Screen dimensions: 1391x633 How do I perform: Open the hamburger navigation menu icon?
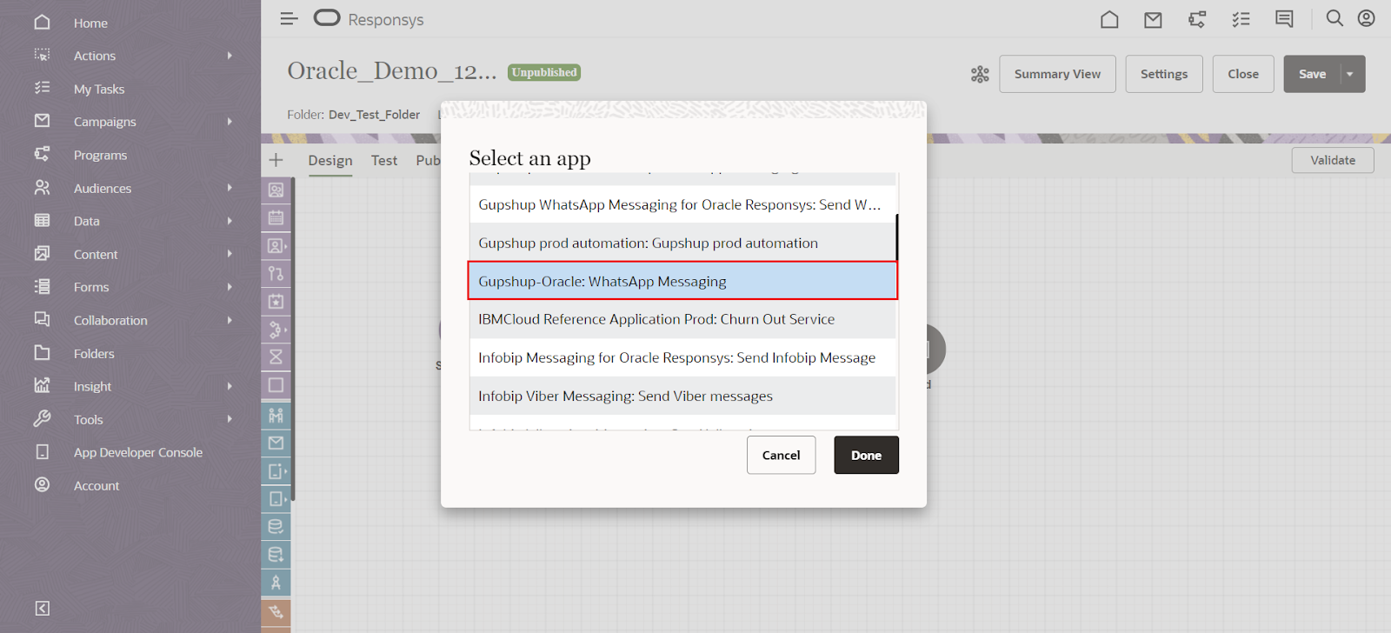(x=290, y=19)
